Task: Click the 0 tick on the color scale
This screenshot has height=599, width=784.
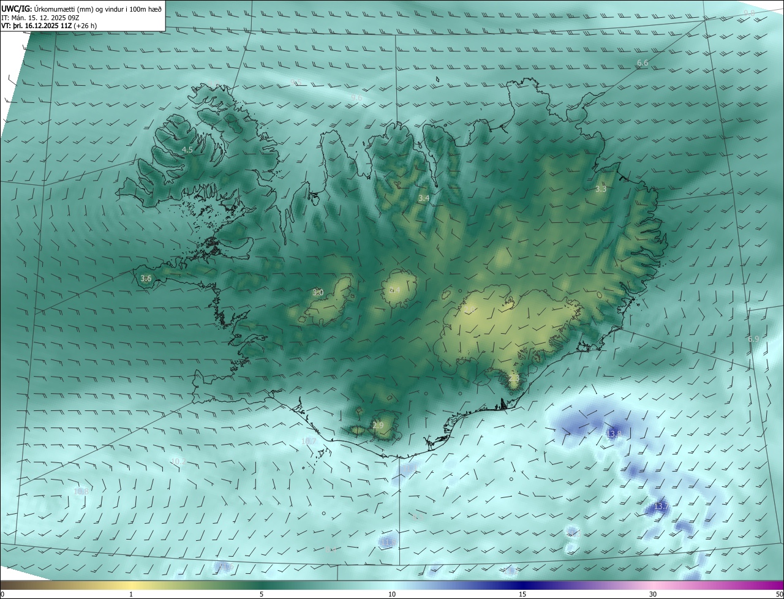Action: pos(2,594)
